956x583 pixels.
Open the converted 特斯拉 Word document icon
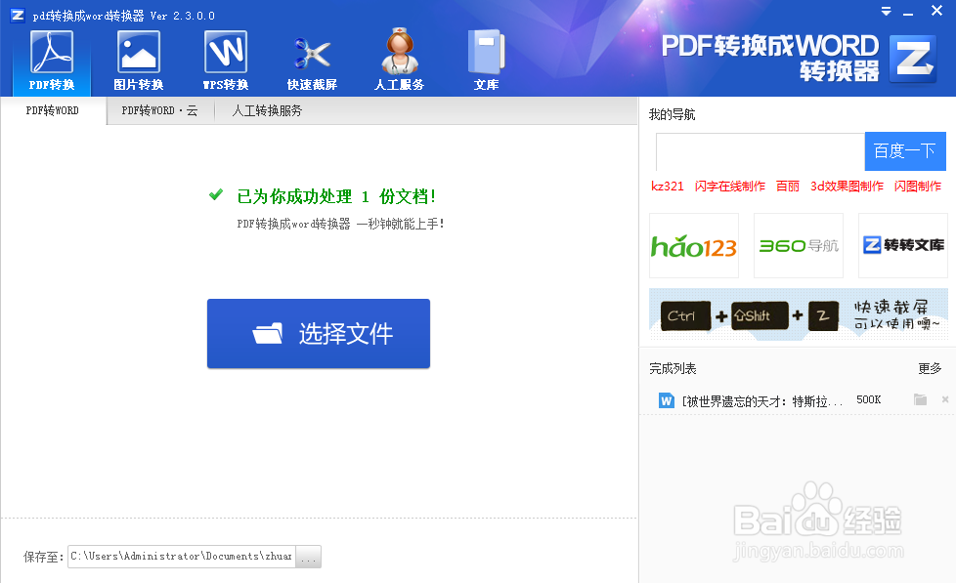tap(668, 399)
